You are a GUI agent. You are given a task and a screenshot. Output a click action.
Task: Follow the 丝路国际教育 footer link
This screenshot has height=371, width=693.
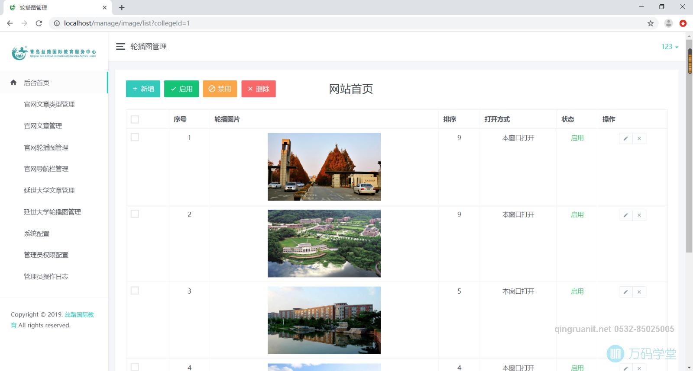pyautogui.click(x=79, y=314)
